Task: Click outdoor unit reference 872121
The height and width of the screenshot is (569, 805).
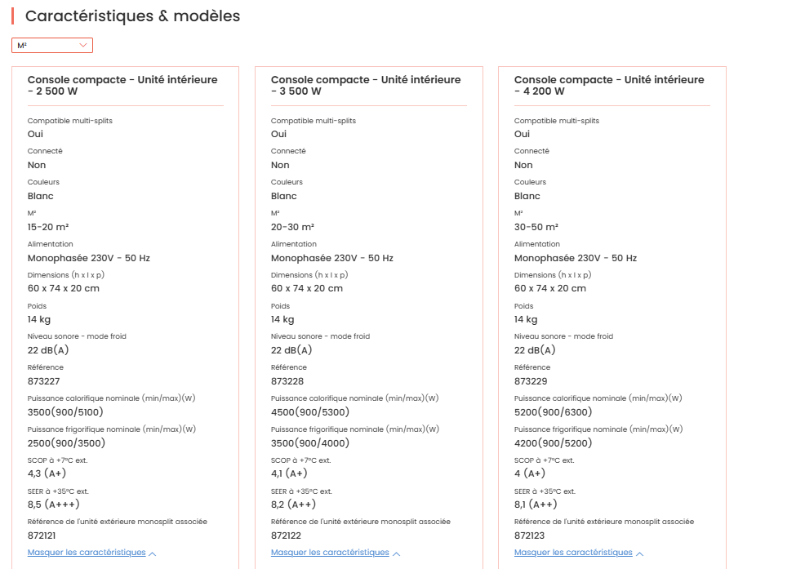Action: tap(42, 536)
